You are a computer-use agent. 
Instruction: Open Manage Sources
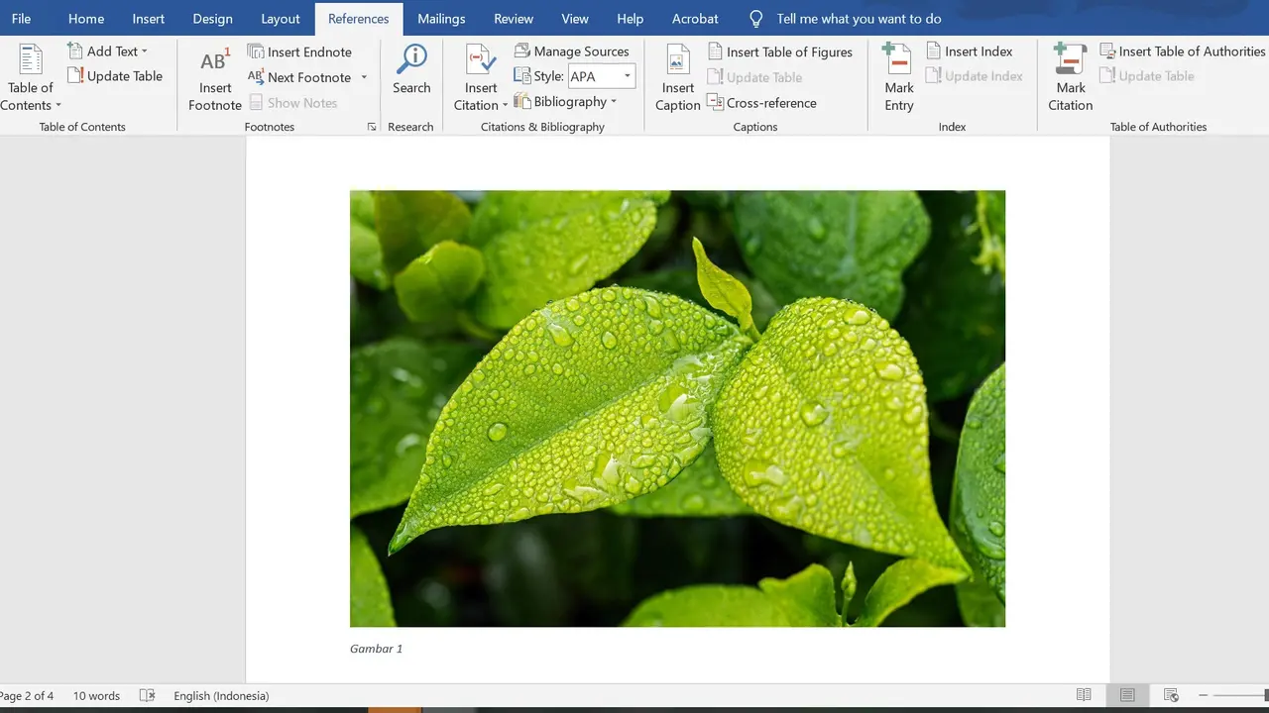[x=572, y=51]
